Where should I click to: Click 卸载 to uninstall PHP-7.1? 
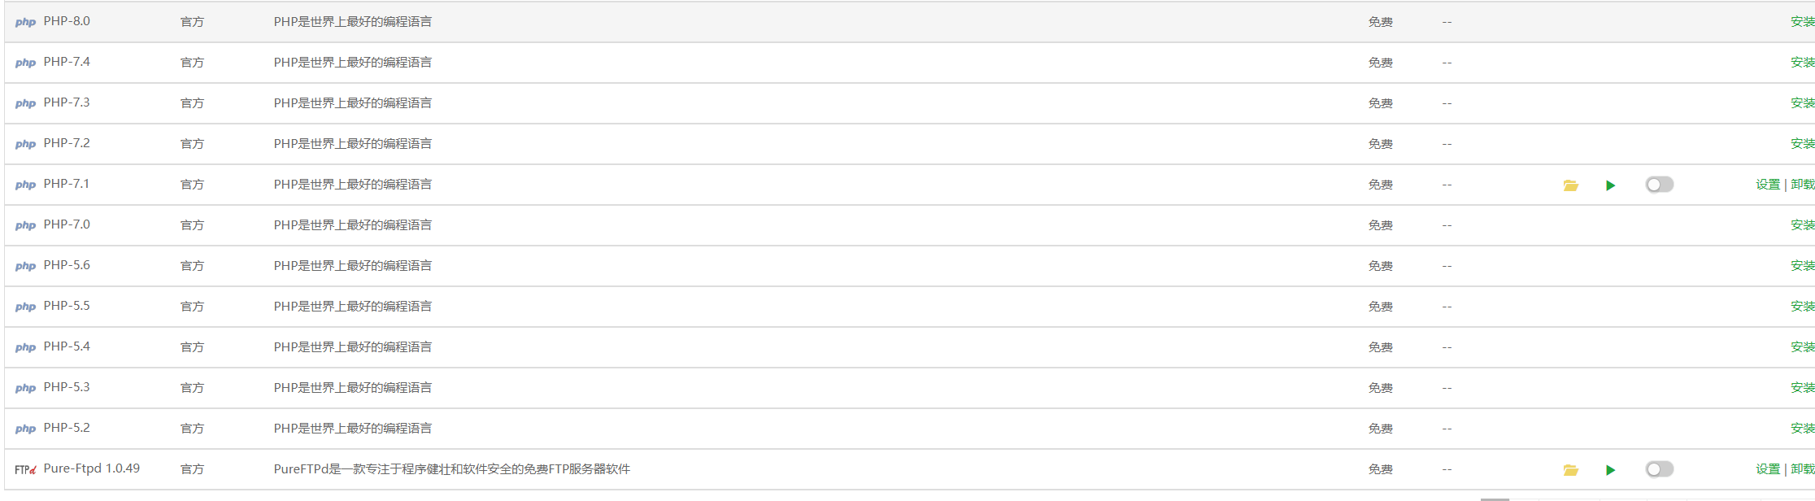coord(1802,185)
